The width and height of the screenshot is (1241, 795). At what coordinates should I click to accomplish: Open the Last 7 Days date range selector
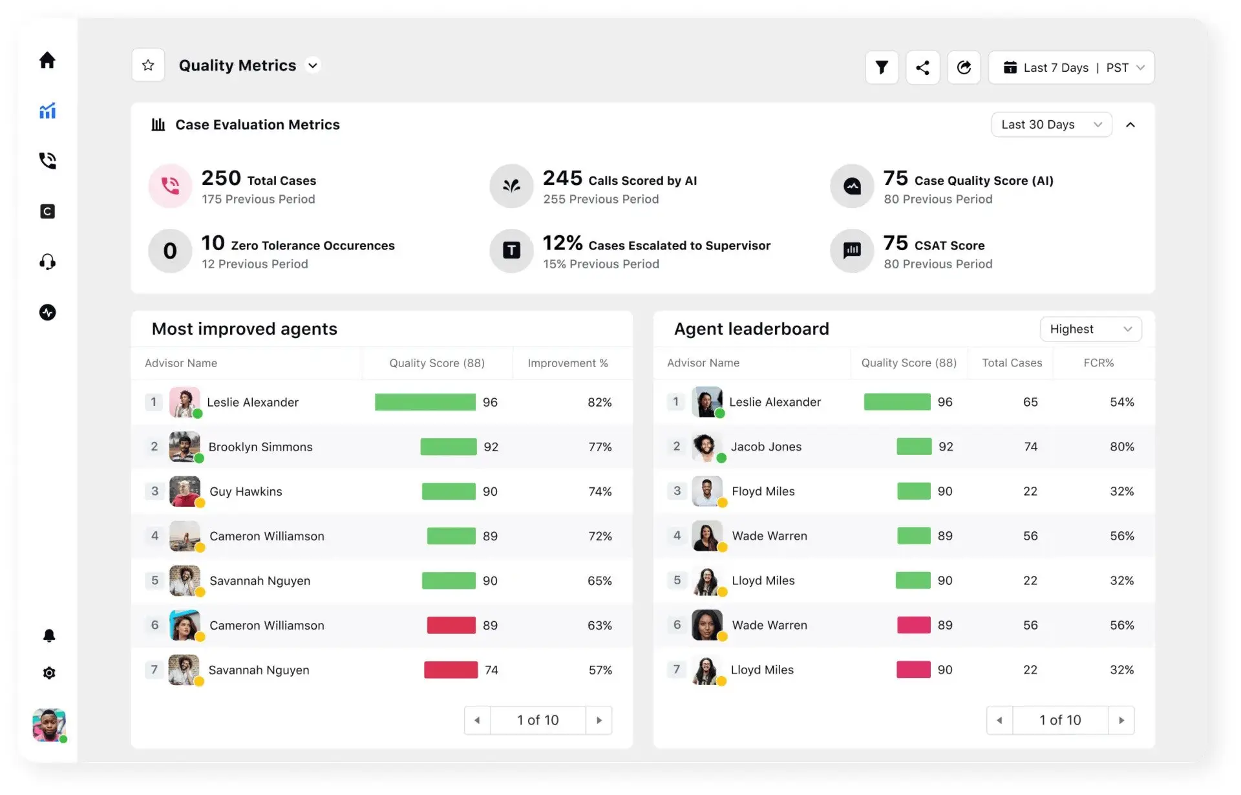point(1071,67)
